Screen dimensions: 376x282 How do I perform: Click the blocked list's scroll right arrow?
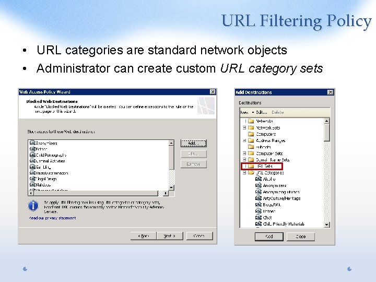(166, 193)
